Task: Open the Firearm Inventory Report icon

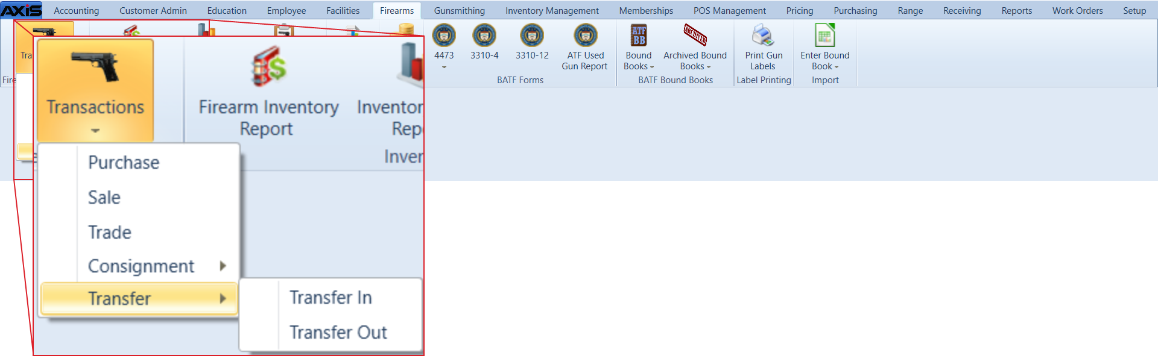Action: click(x=268, y=66)
